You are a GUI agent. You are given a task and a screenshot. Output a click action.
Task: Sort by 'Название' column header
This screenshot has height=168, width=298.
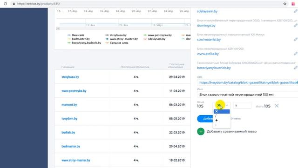point(68,67)
